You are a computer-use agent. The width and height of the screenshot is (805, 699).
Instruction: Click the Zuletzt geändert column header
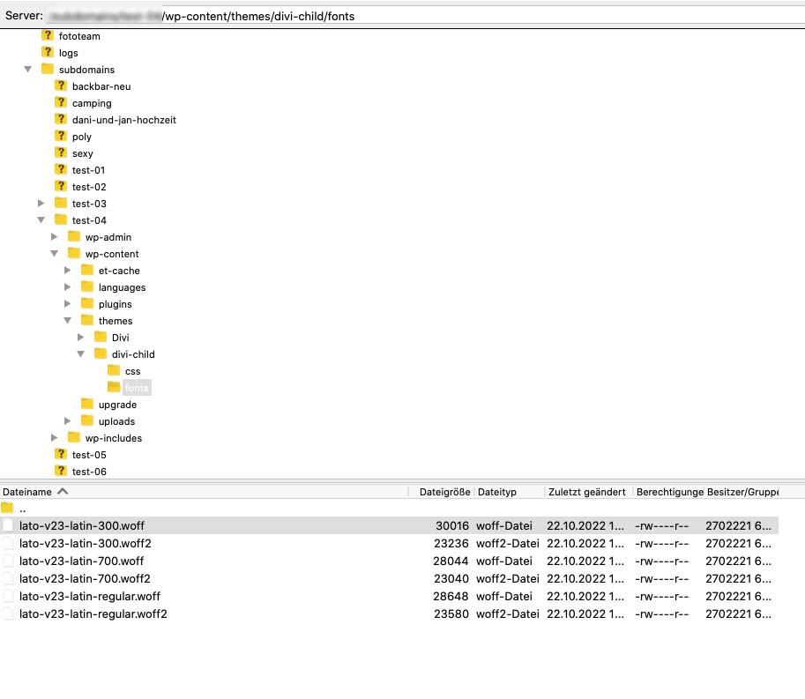[586, 491]
